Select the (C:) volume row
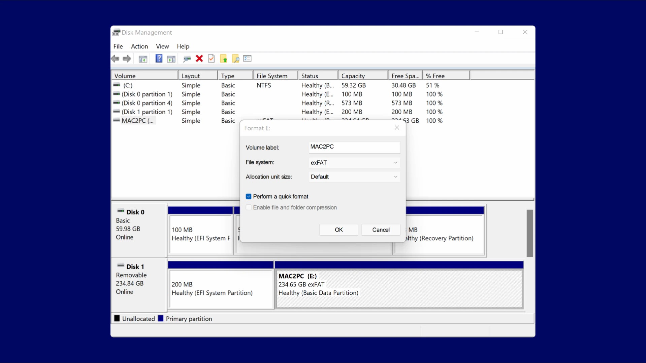Image resolution: width=646 pixels, height=363 pixels. (323, 85)
